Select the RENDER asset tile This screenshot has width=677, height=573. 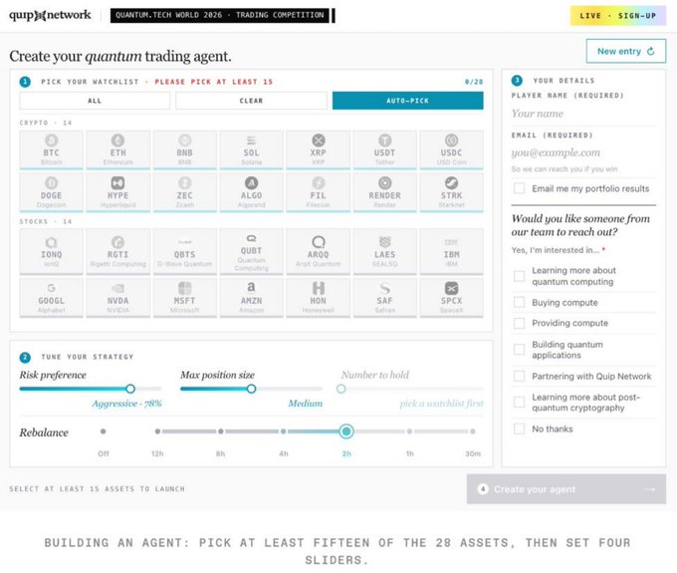384,192
